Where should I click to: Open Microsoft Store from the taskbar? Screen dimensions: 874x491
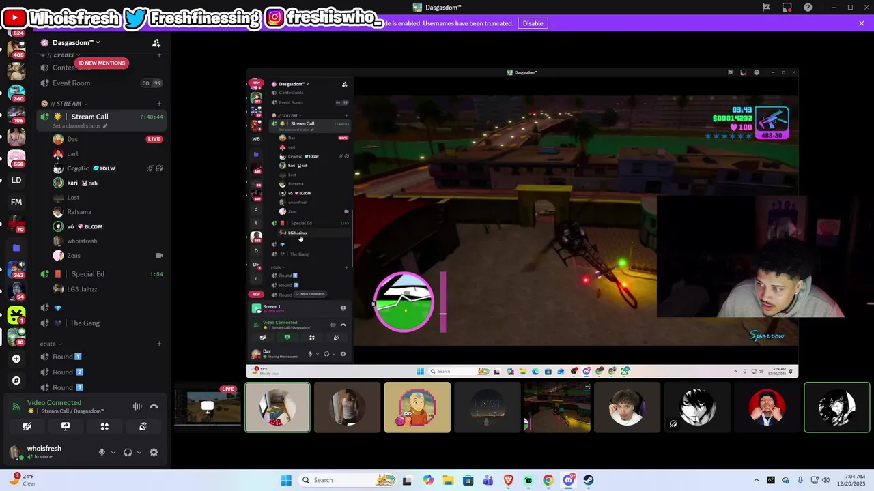coord(468,480)
